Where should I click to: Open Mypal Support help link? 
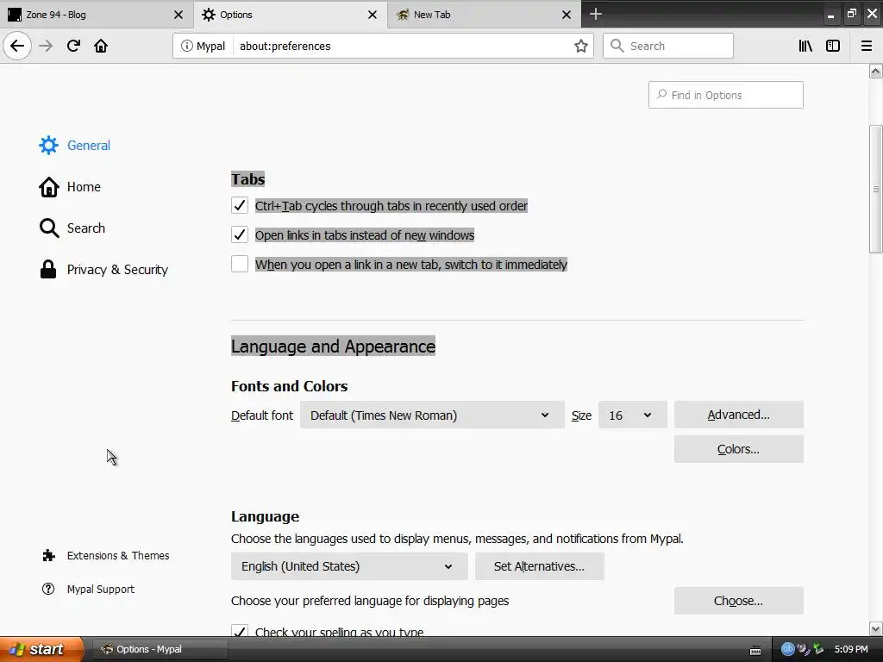click(88, 589)
